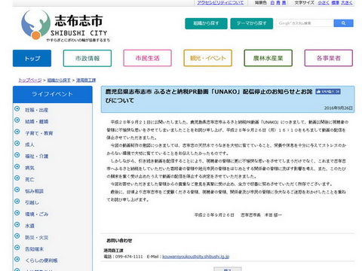Image resolution: width=362 pixels, height=271 pixels.
Task: Open the 悩み相談 link in sidebar
Action: [35, 191]
